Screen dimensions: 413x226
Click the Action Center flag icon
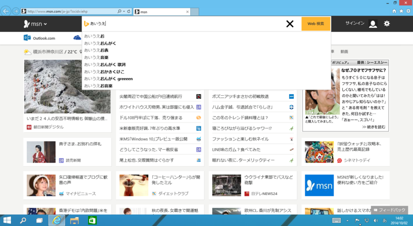pos(357,220)
